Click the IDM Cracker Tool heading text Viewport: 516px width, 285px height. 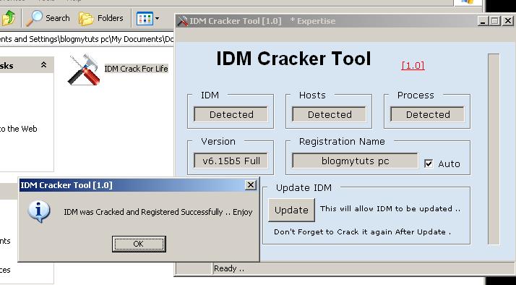click(293, 59)
